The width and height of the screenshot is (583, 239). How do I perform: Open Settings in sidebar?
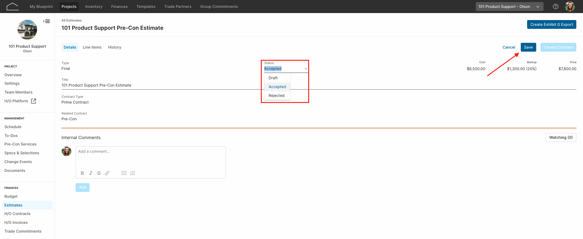[x=12, y=84]
